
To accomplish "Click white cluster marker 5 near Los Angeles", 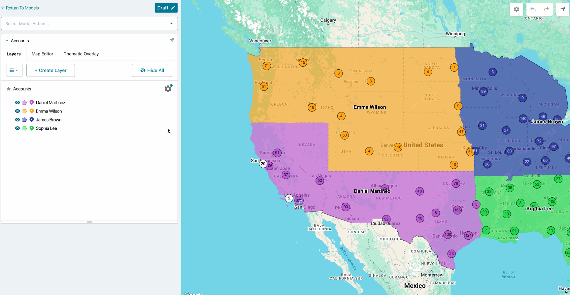I will click(289, 198).
